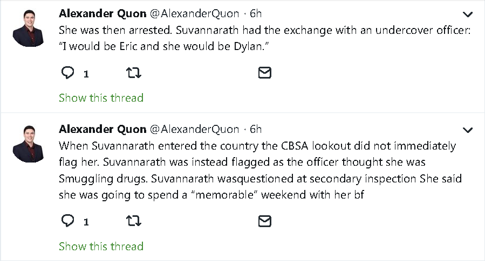Reply to the first tweet about the arrest
Image resolution: width=485 pixels, height=261 pixels.
pos(67,73)
